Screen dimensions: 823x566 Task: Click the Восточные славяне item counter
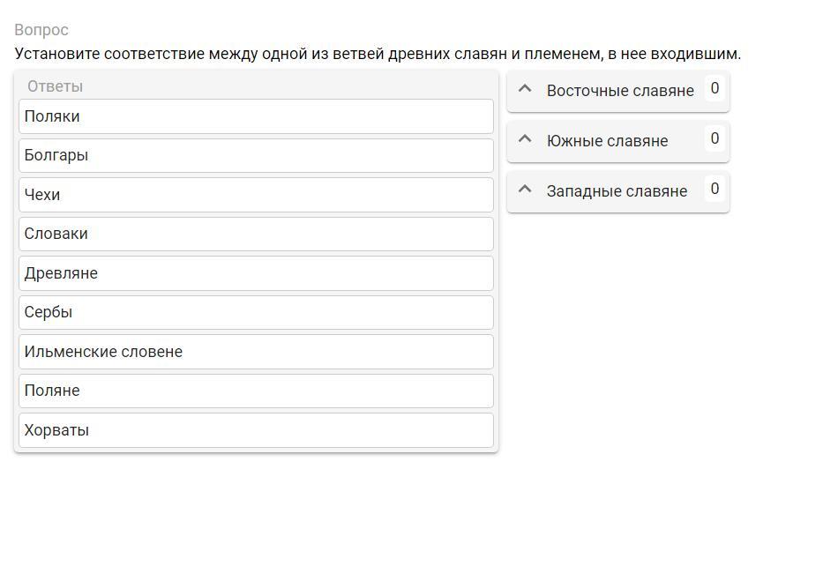(715, 88)
